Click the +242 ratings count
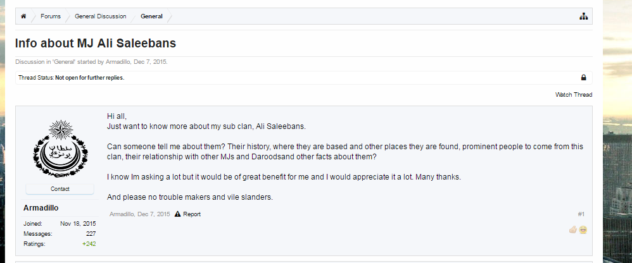The height and width of the screenshot is (263, 632). click(x=89, y=243)
